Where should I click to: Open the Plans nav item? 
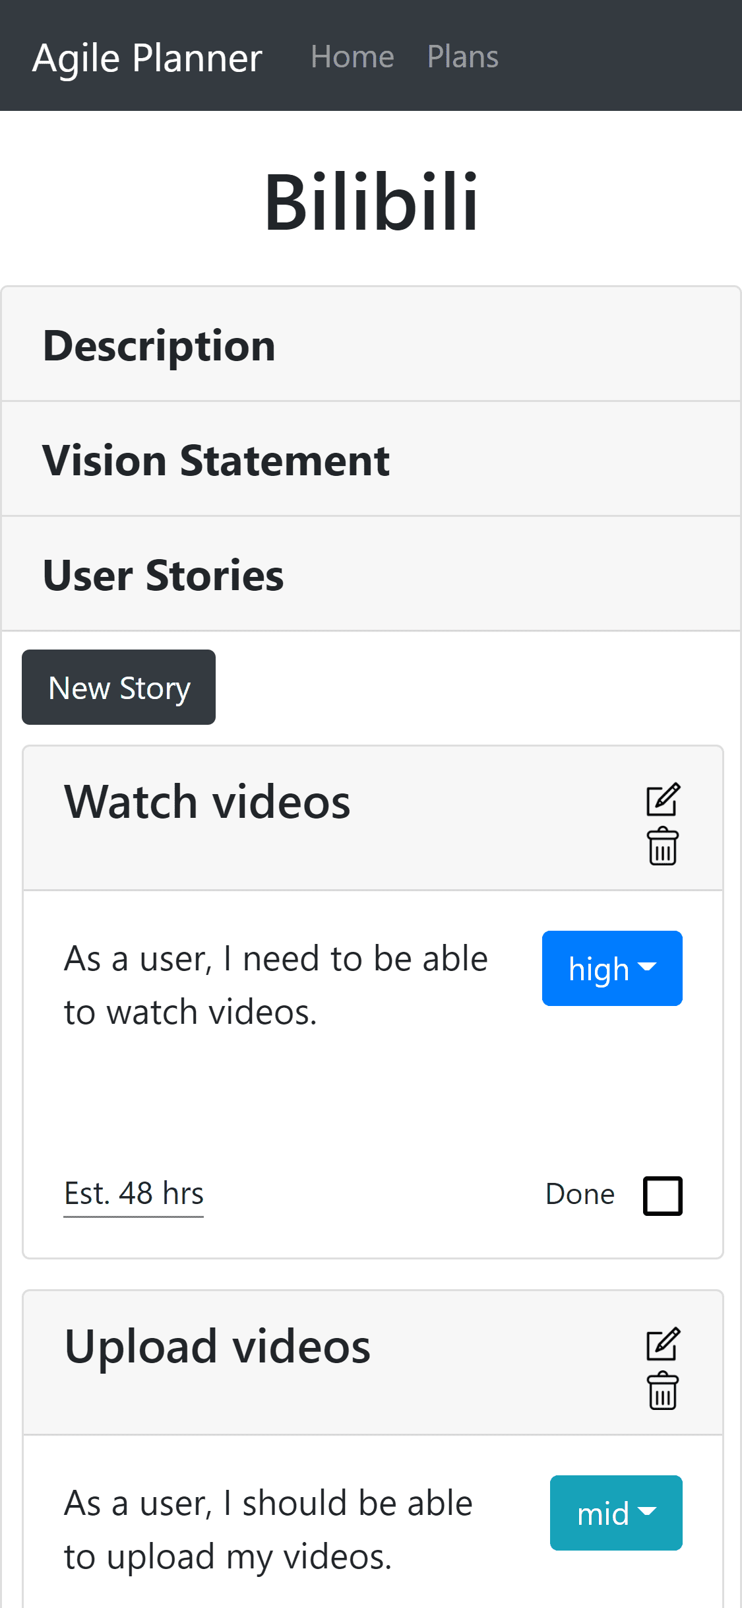[x=462, y=57]
